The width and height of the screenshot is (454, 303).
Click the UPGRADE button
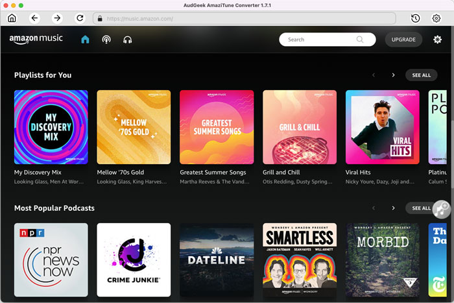[x=403, y=40]
